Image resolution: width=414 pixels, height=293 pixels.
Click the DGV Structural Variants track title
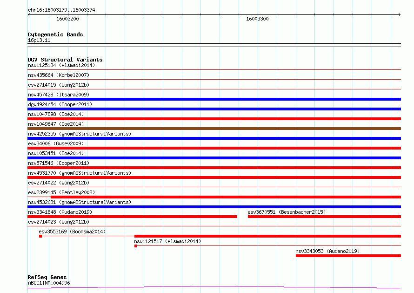tap(65, 60)
